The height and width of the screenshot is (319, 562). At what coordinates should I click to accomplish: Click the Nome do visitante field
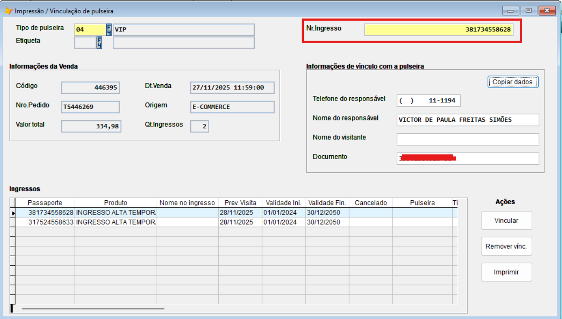tap(467, 139)
